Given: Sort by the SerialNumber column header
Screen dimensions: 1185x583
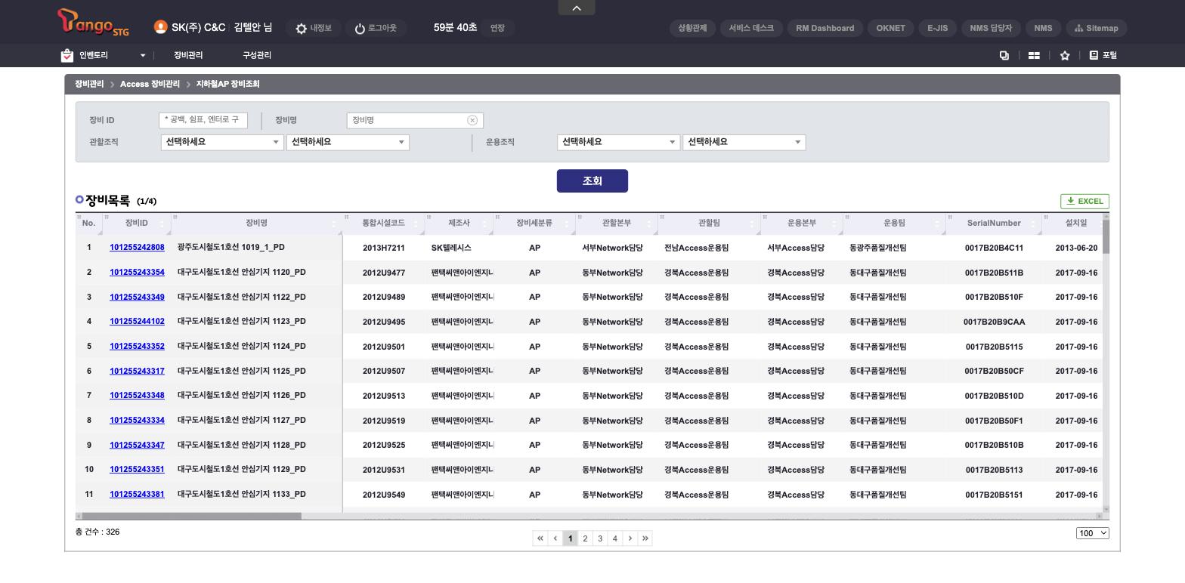Looking at the screenshot, I should click(994, 223).
